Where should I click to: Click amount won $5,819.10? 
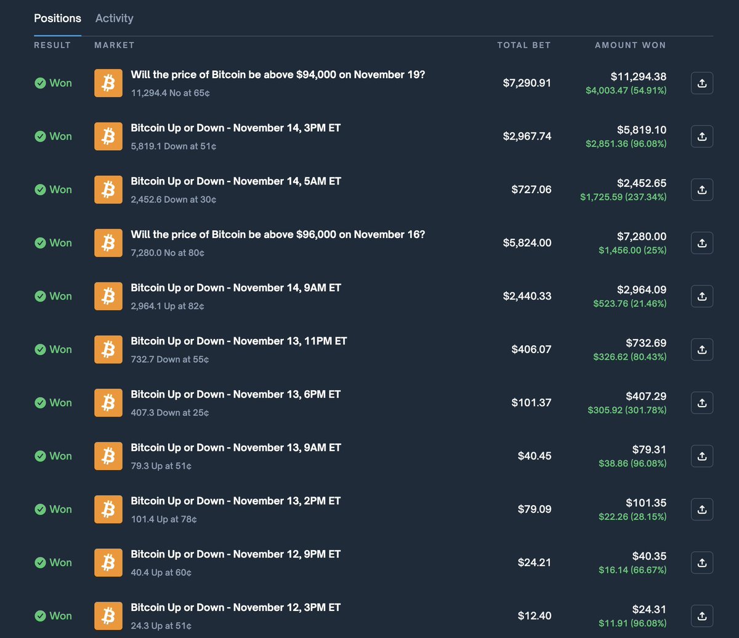tap(642, 130)
